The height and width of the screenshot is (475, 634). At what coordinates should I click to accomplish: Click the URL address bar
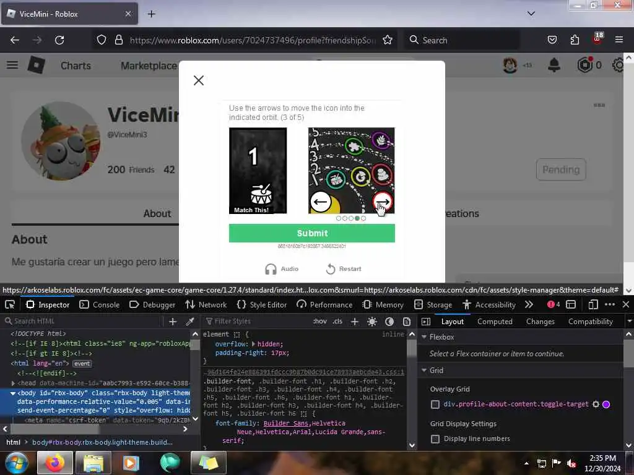click(x=253, y=40)
